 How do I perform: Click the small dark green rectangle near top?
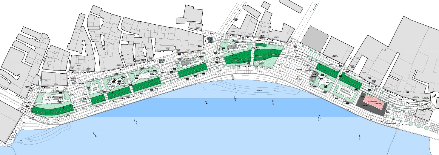pyautogui.click(x=261, y=45)
